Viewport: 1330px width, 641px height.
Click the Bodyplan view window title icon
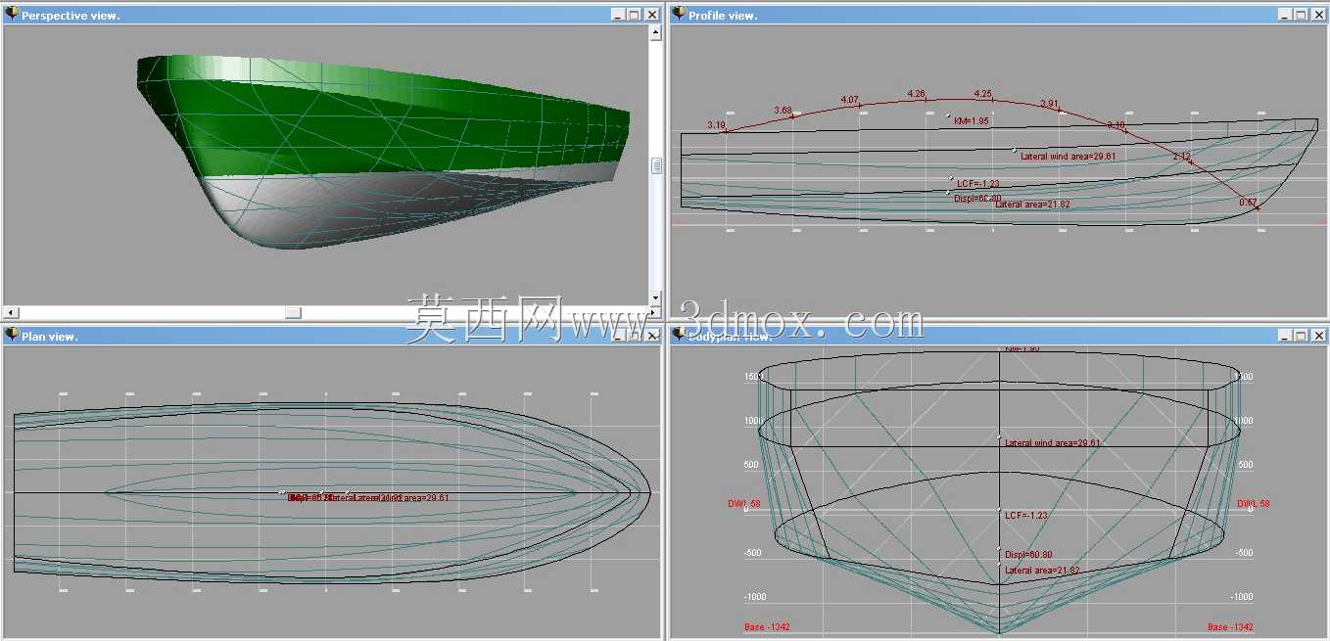(678, 335)
